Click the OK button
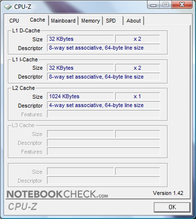 pyautogui.click(x=172, y=207)
